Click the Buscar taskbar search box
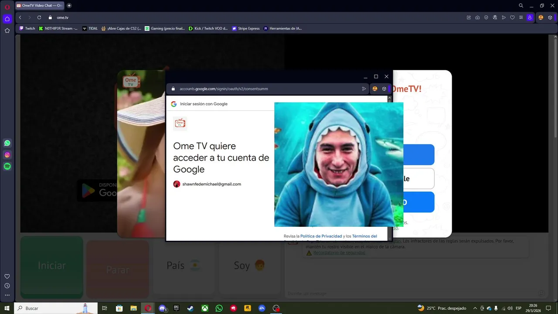Screen dimensions: 558x314 click(x=57, y=308)
